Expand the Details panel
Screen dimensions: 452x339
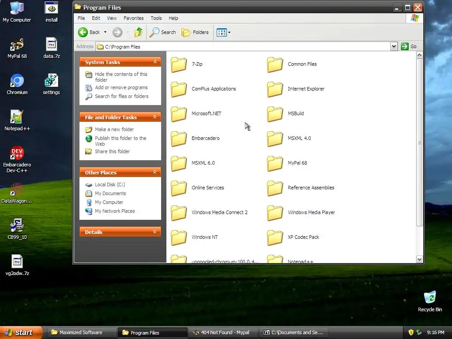(x=155, y=232)
